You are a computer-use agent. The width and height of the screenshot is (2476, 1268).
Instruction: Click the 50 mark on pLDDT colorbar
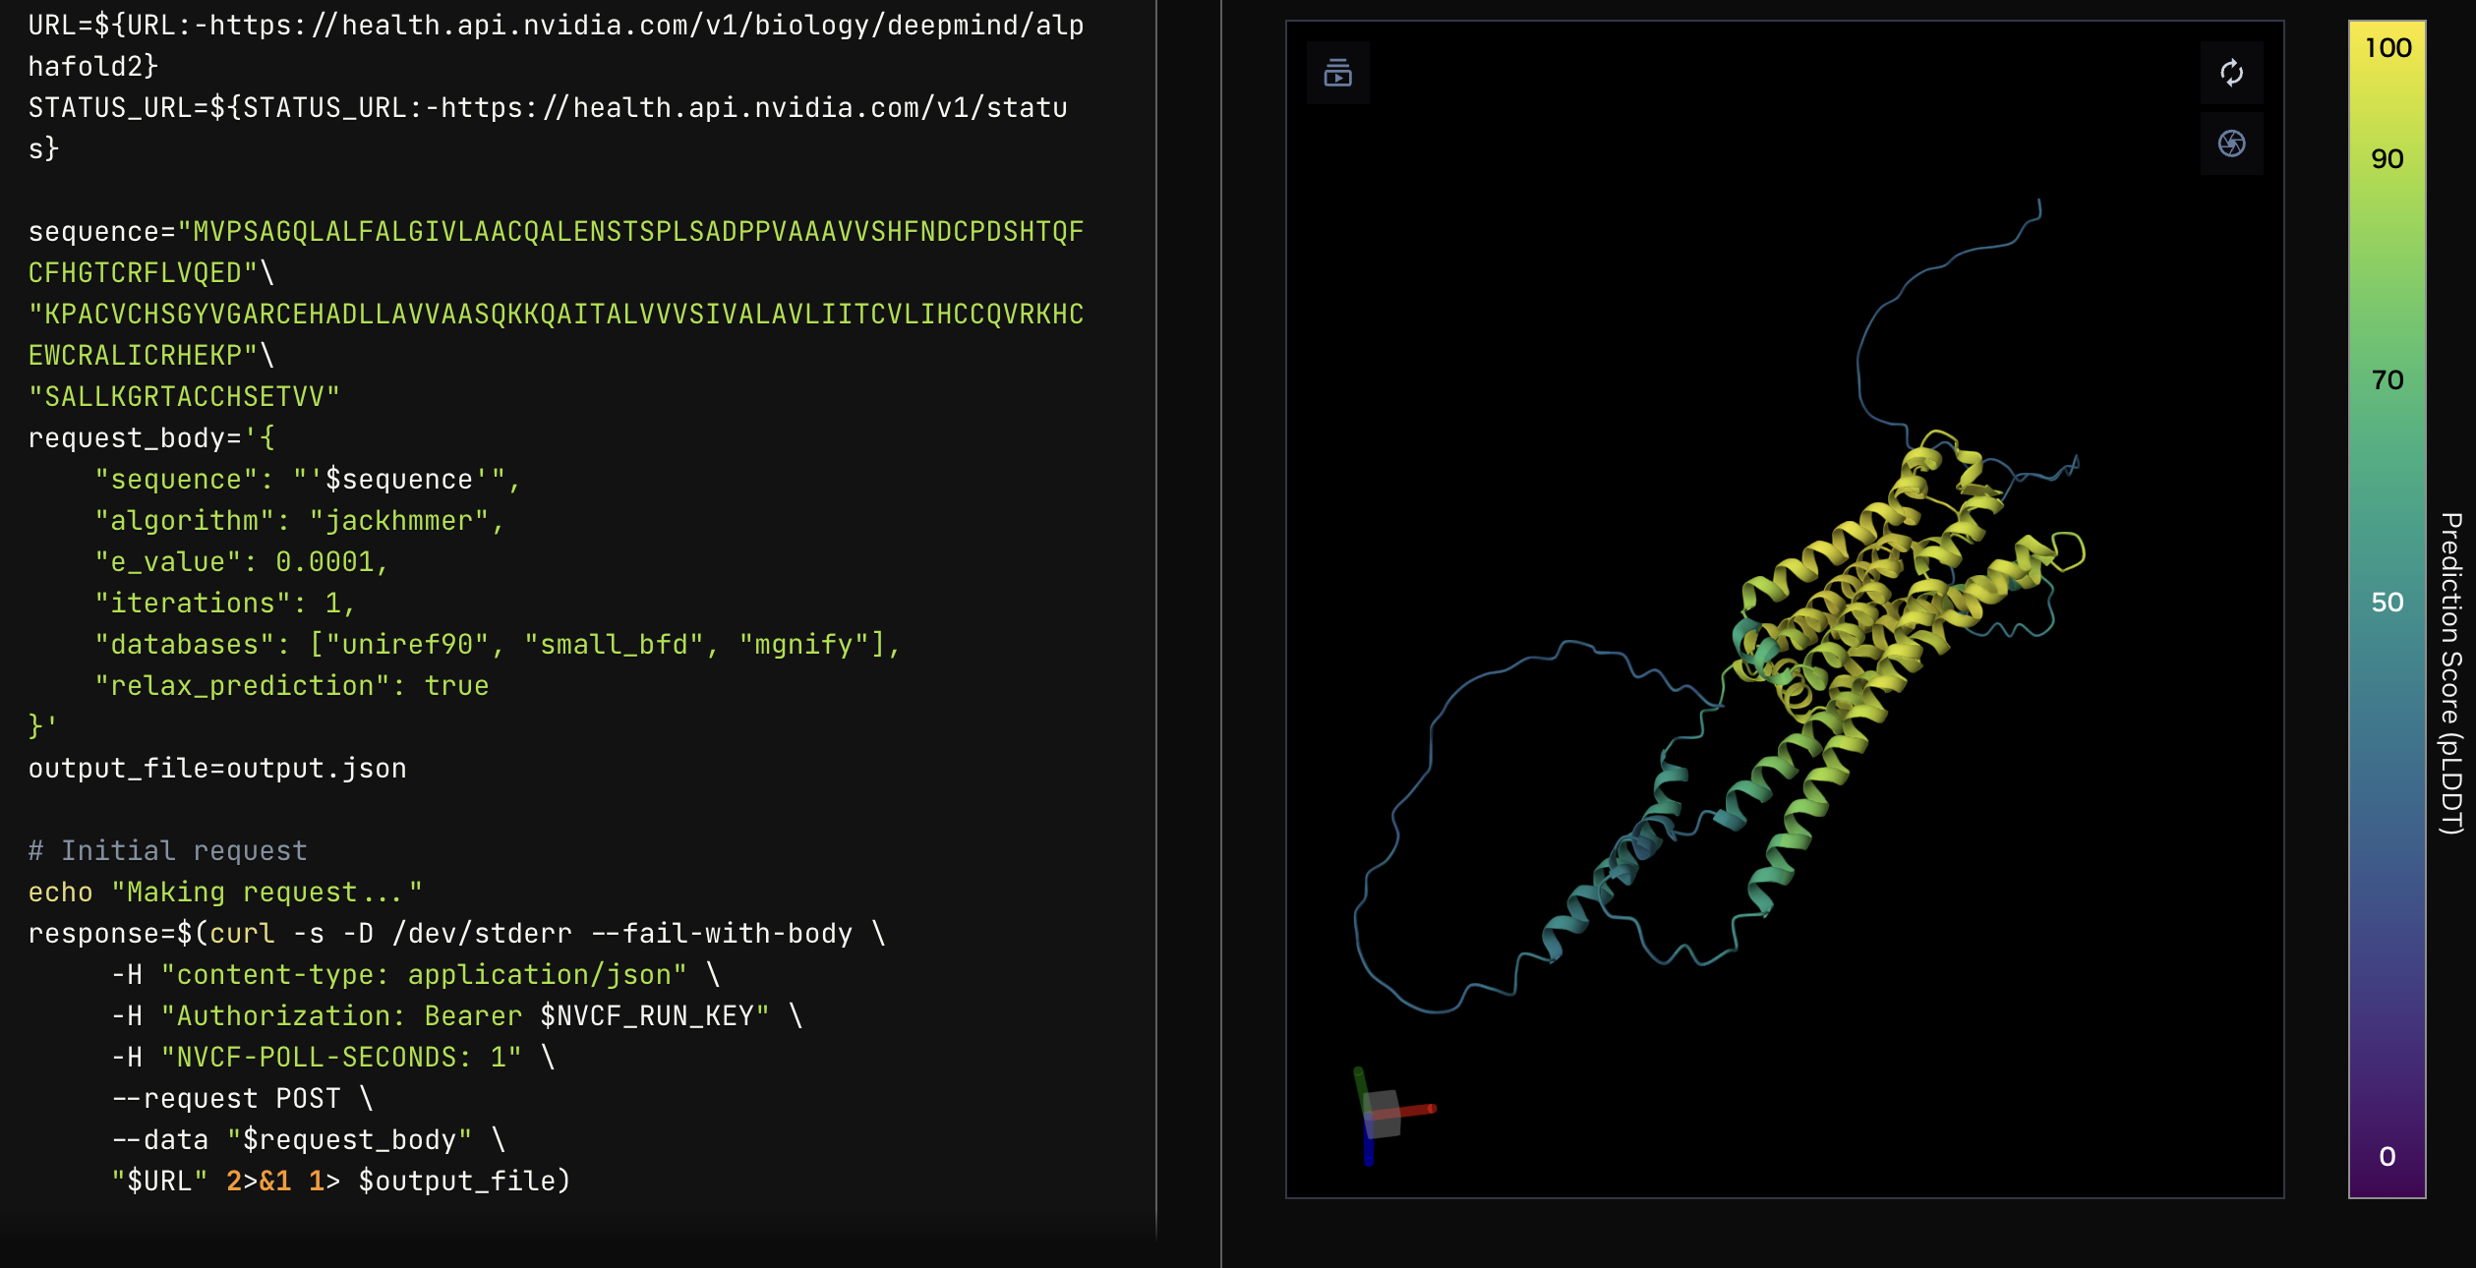[x=2388, y=602]
